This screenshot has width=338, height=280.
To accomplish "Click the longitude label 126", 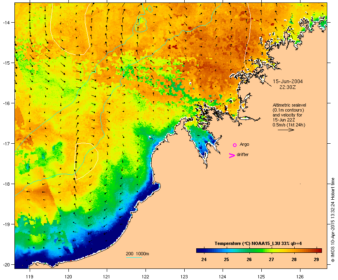I will pyautogui.click(x=300, y=277).
